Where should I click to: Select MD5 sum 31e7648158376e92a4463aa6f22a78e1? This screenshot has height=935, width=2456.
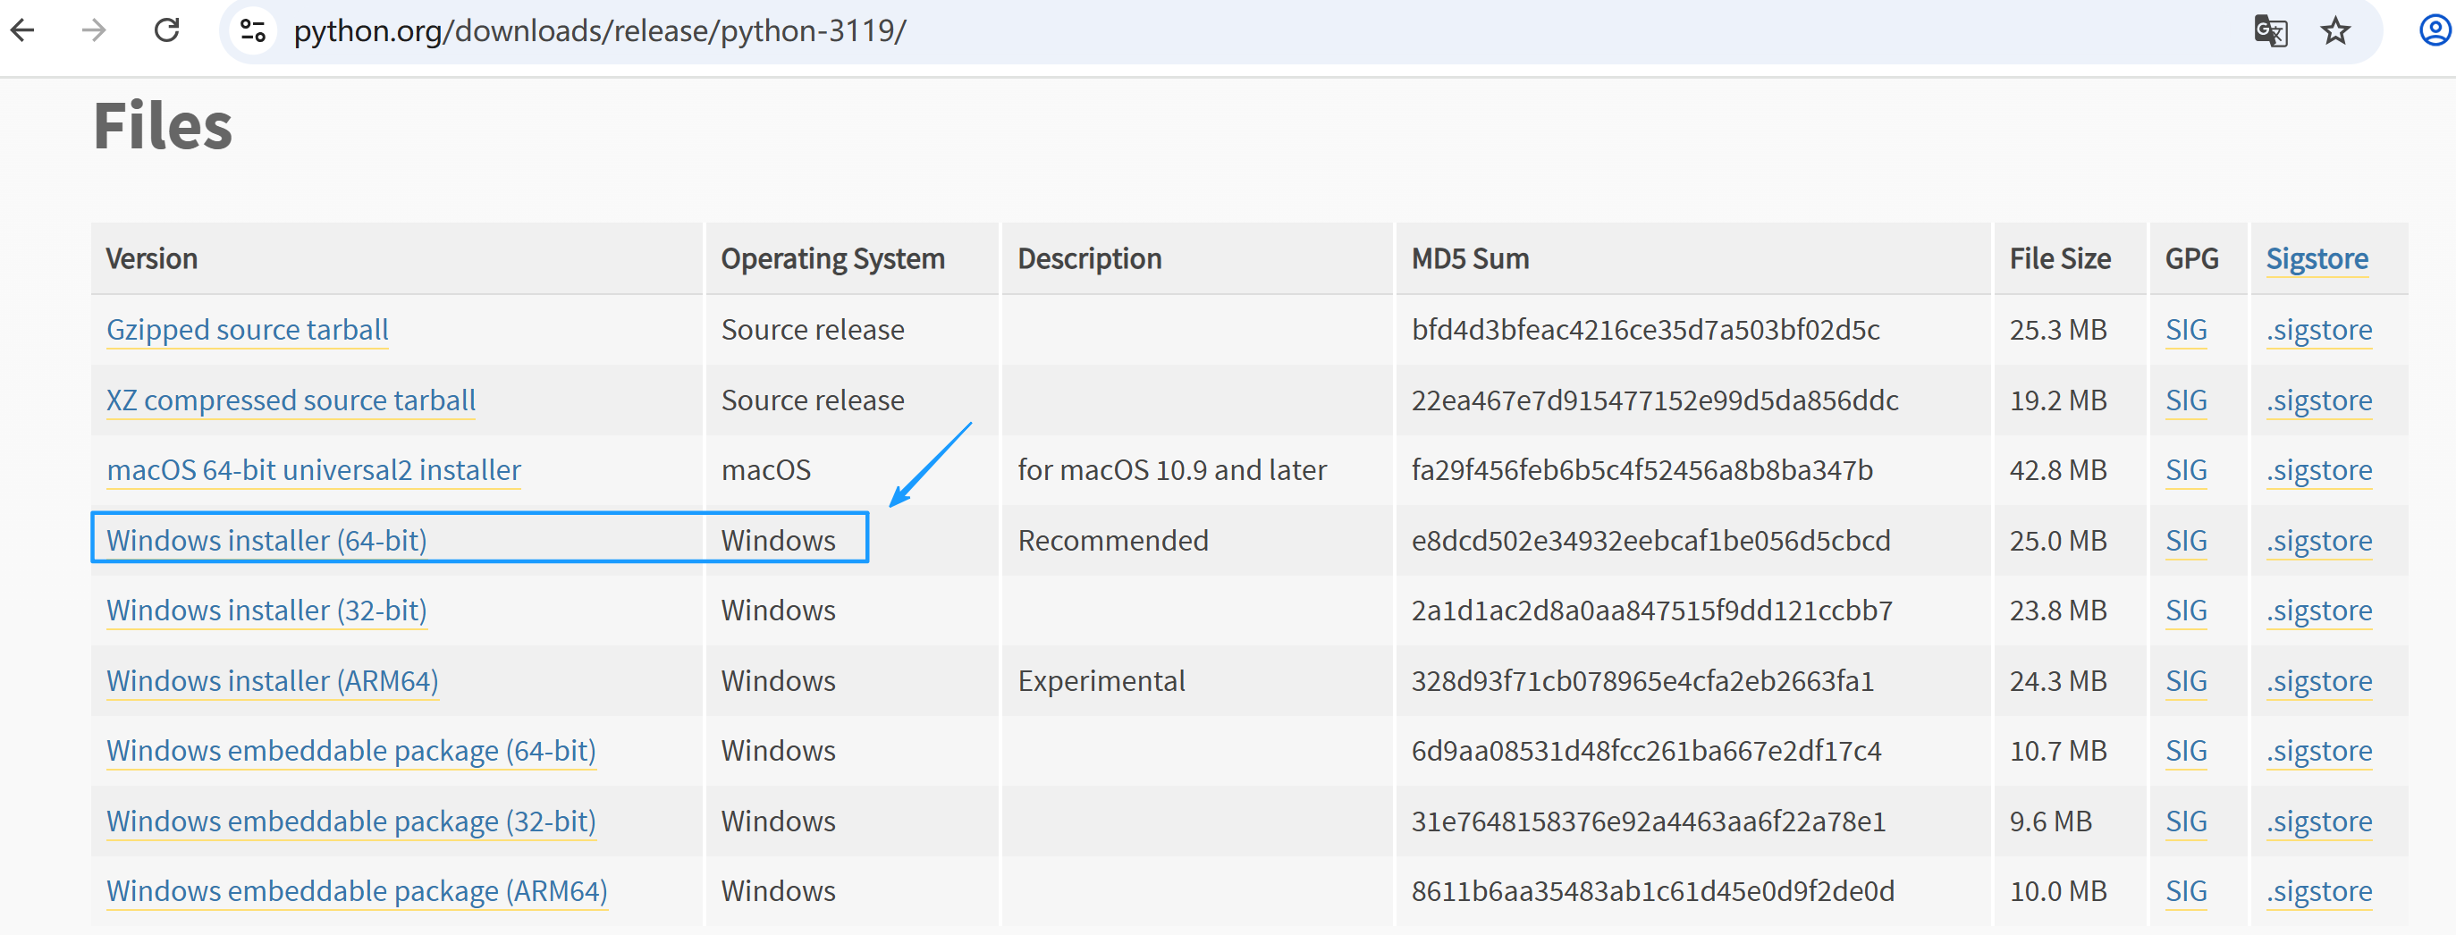click(x=1649, y=821)
